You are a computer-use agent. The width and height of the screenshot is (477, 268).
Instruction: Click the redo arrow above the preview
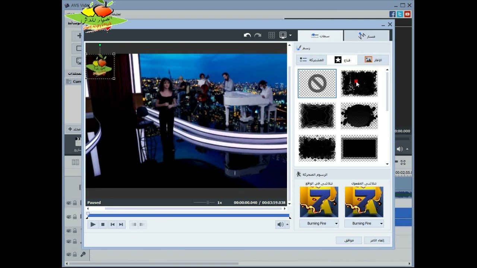pyautogui.click(x=258, y=35)
